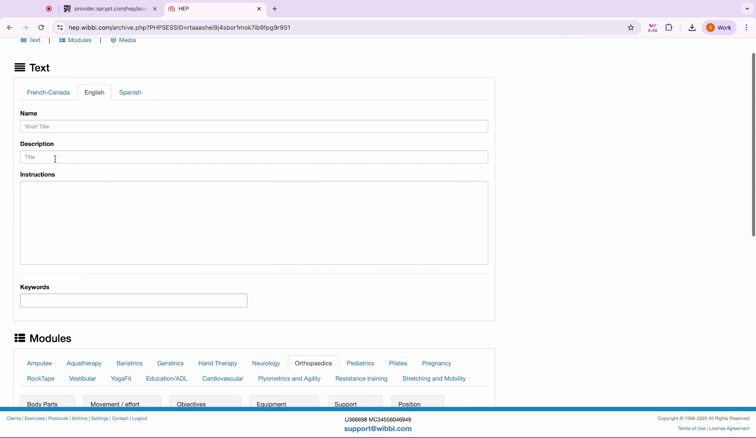Viewport: 756px width, 438px height.
Task: Select the English language tab
Action: [x=94, y=93]
